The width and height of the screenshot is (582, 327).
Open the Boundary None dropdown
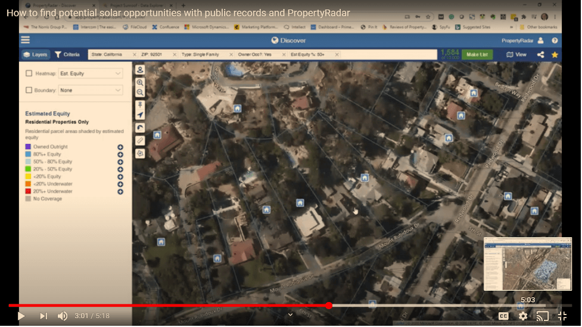tap(90, 90)
